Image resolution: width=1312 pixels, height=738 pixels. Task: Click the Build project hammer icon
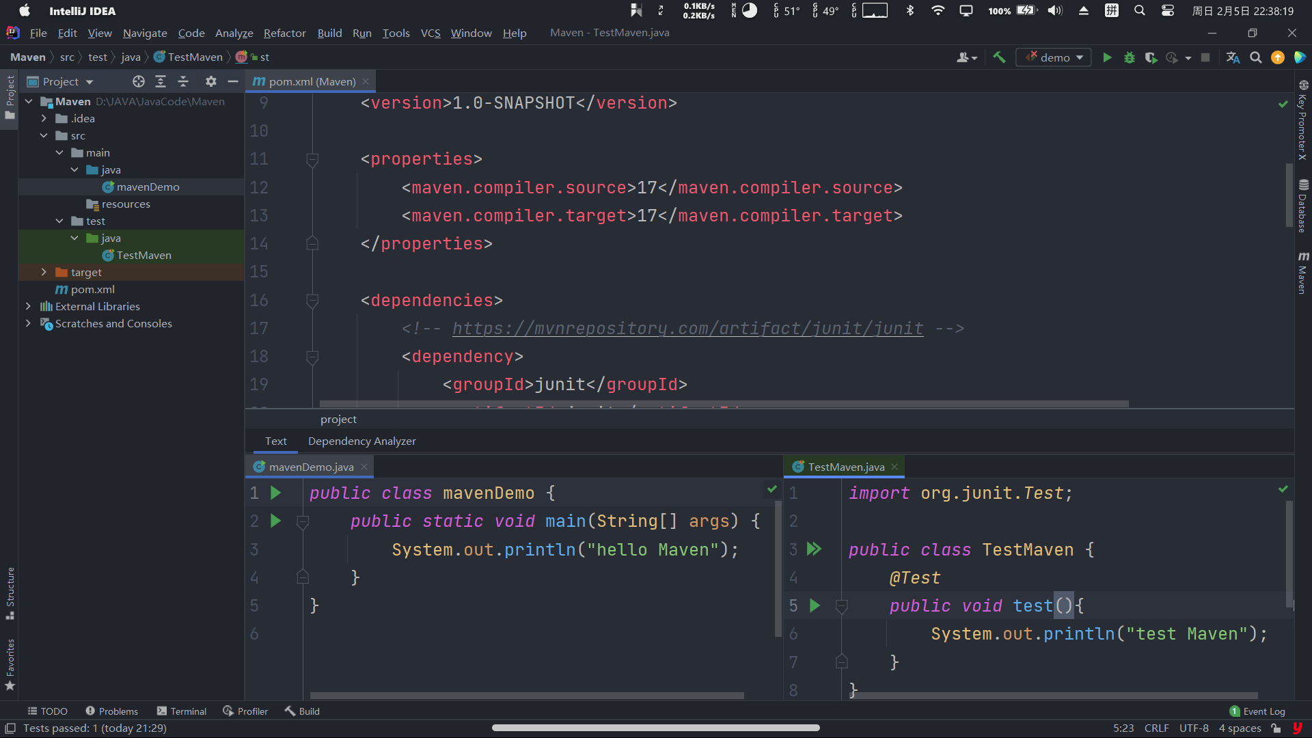[999, 57]
